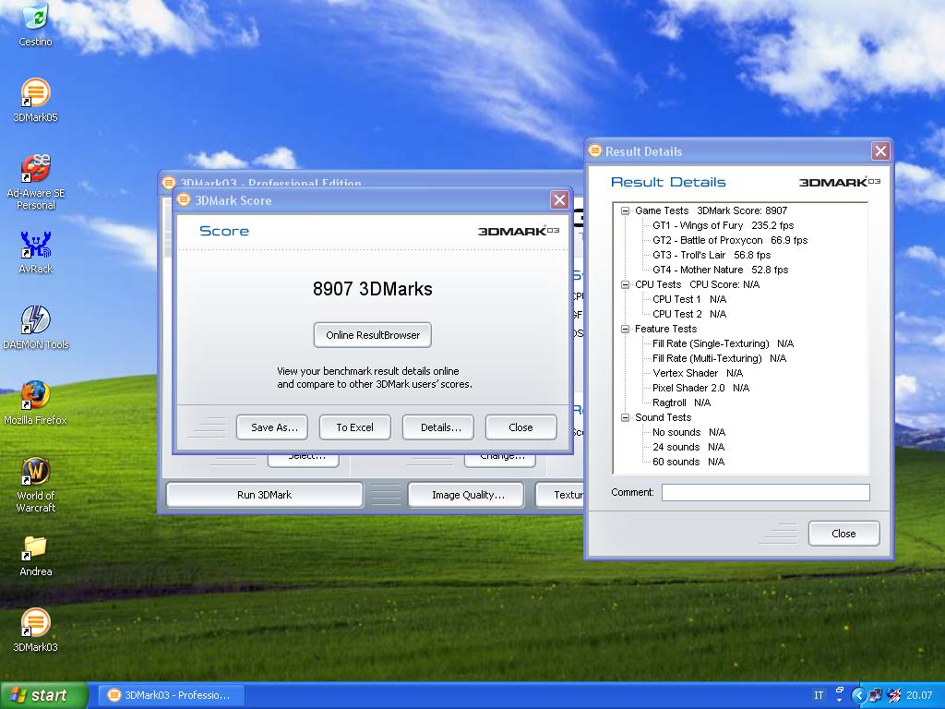Select the No sounds row
Screen dimensions: 945x709
[x=688, y=432]
